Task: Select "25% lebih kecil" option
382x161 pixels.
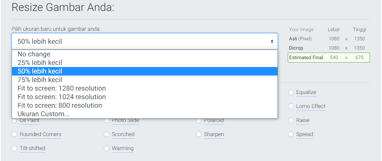Action: [x=145, y=63]
